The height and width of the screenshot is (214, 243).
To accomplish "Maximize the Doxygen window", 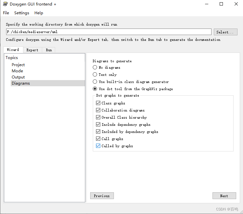I will (221, 4).
